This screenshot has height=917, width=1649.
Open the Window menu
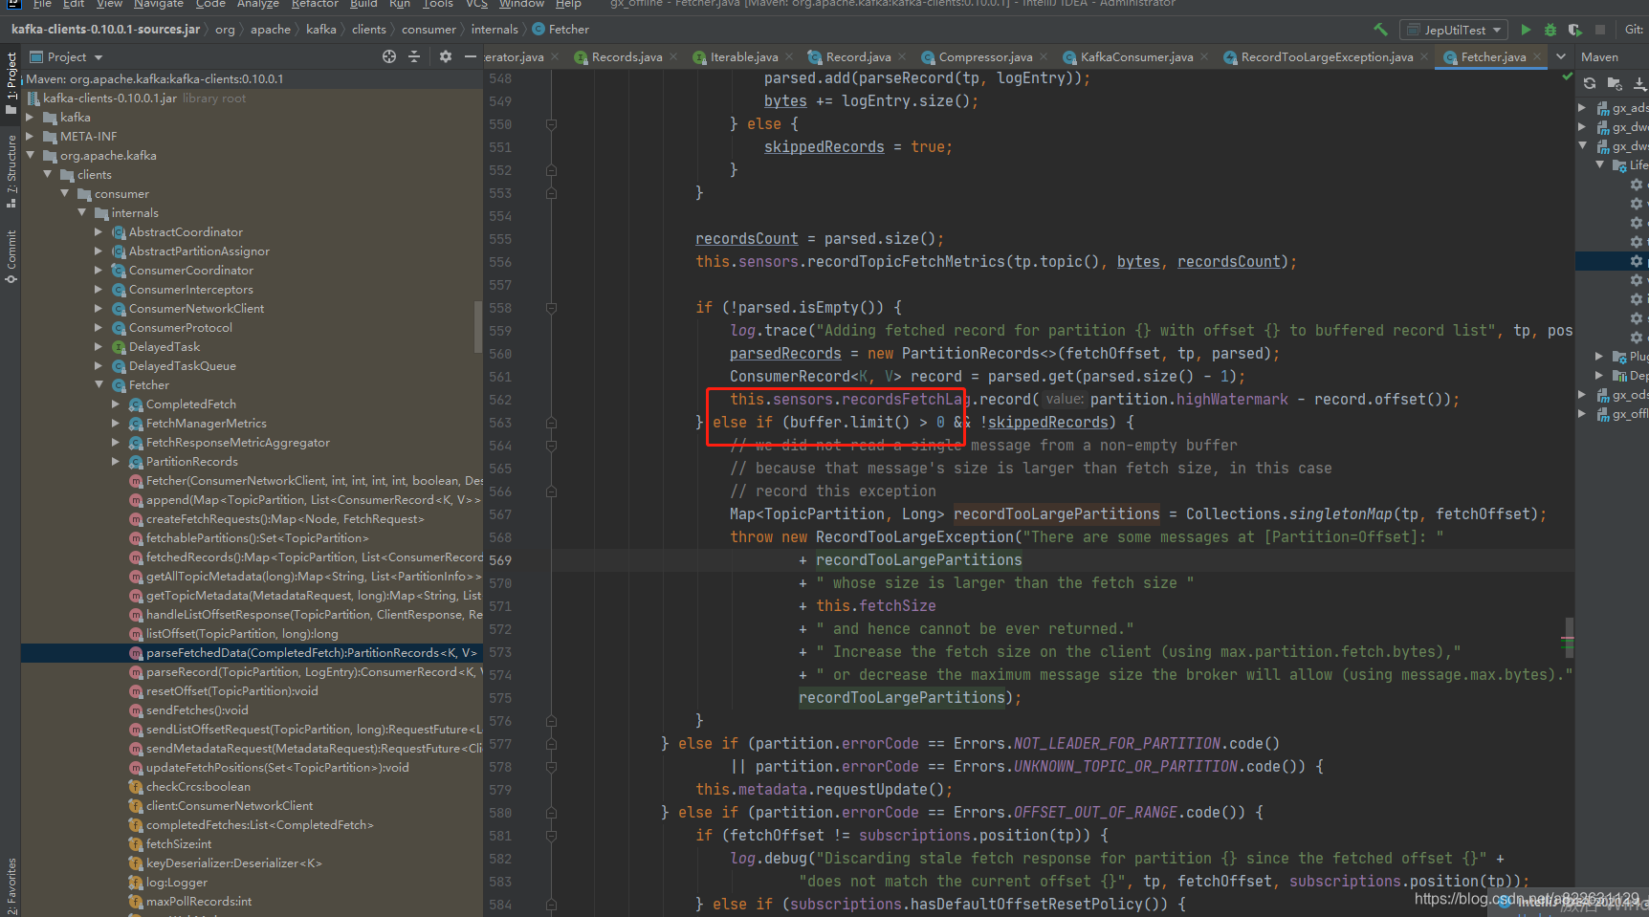521,4
